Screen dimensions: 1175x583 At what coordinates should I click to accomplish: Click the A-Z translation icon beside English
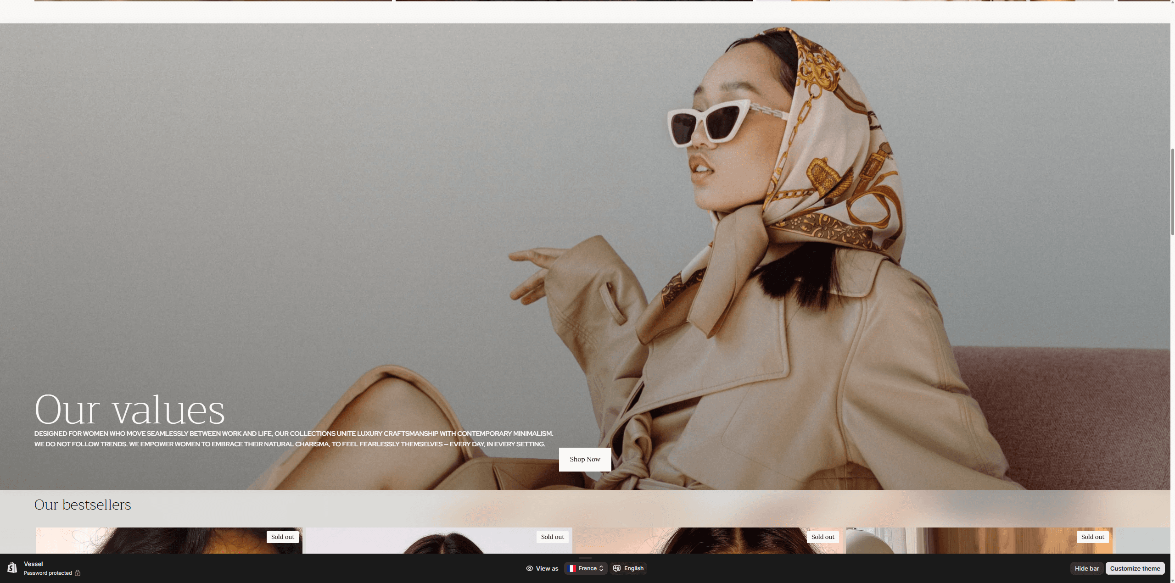616,568
